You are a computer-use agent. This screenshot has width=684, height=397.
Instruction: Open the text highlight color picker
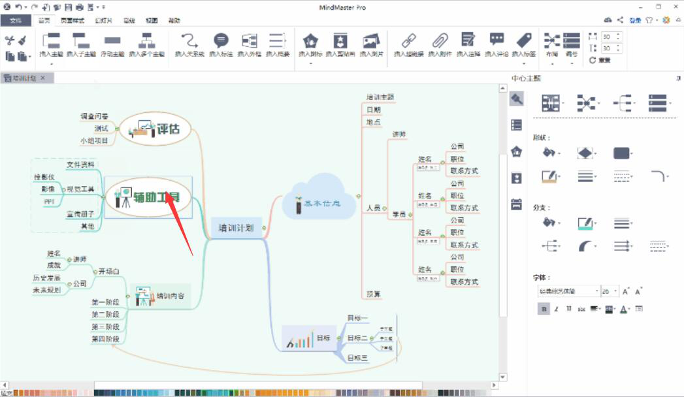click(x=610, y=309)
